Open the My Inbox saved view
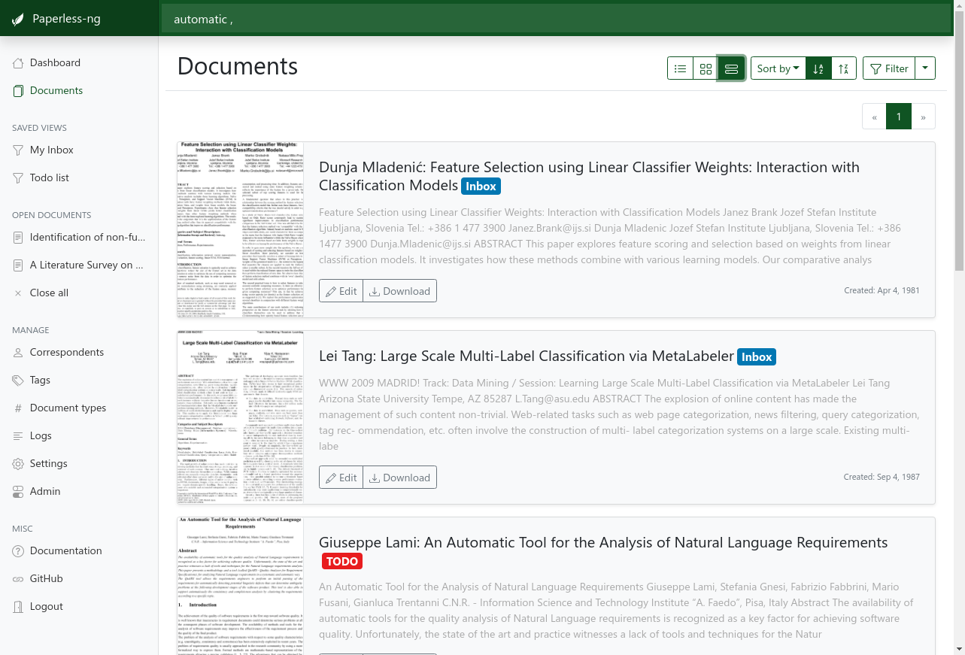Image resolution: width=965 pixels, height=655 pixels. click(51, 150)
